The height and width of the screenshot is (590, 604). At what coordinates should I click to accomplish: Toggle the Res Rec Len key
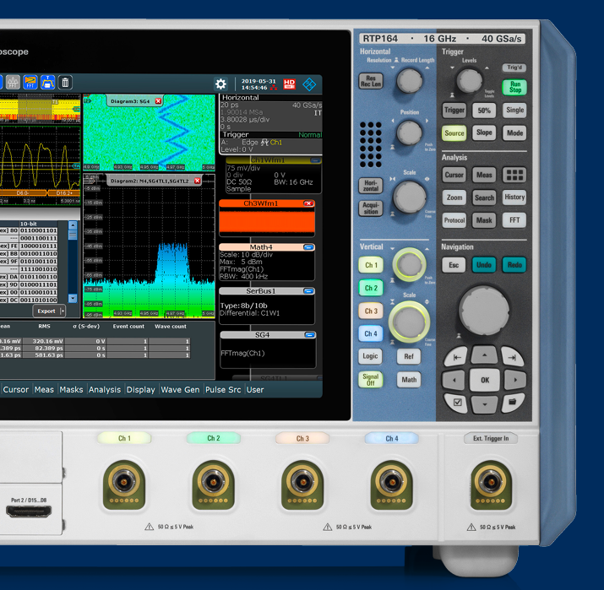click(x=371, y=81)
